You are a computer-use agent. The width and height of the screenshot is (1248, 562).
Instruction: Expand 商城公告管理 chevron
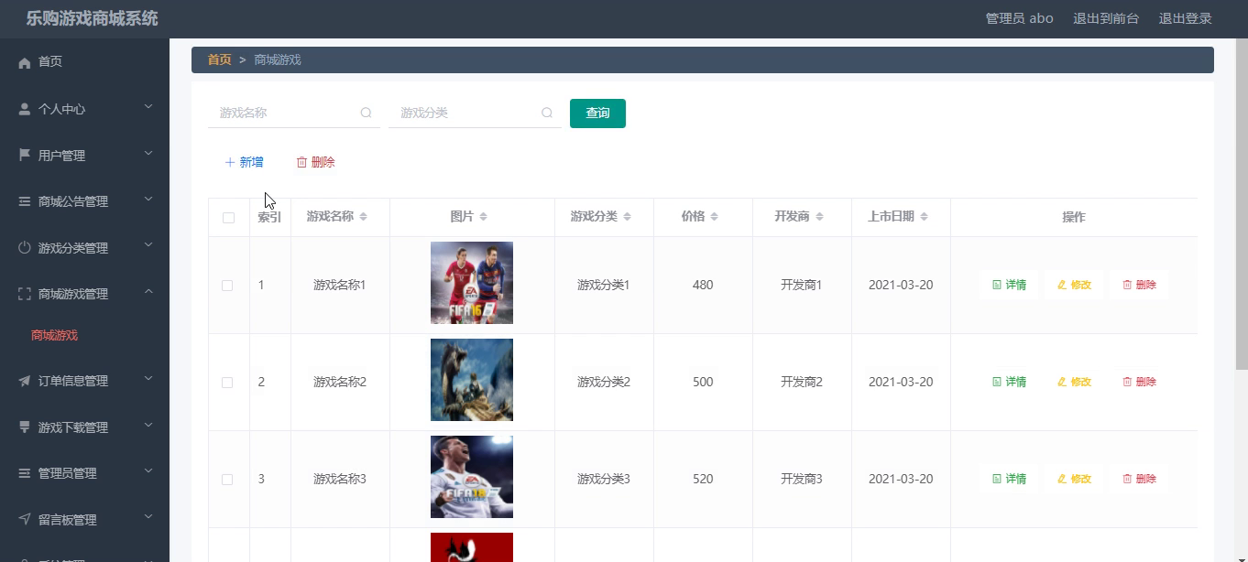[x=148, y=200]
